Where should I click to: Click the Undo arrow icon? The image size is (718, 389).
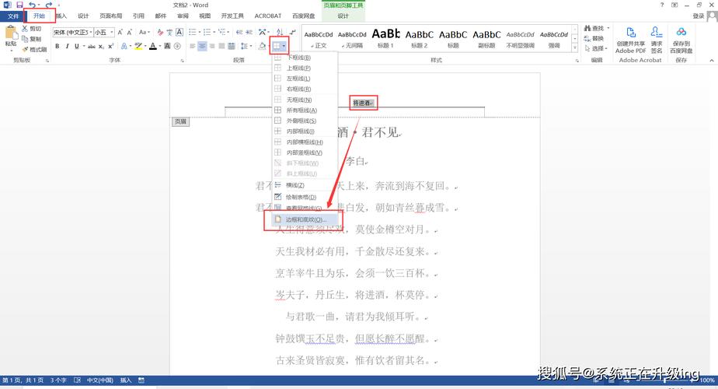(32, 5)
